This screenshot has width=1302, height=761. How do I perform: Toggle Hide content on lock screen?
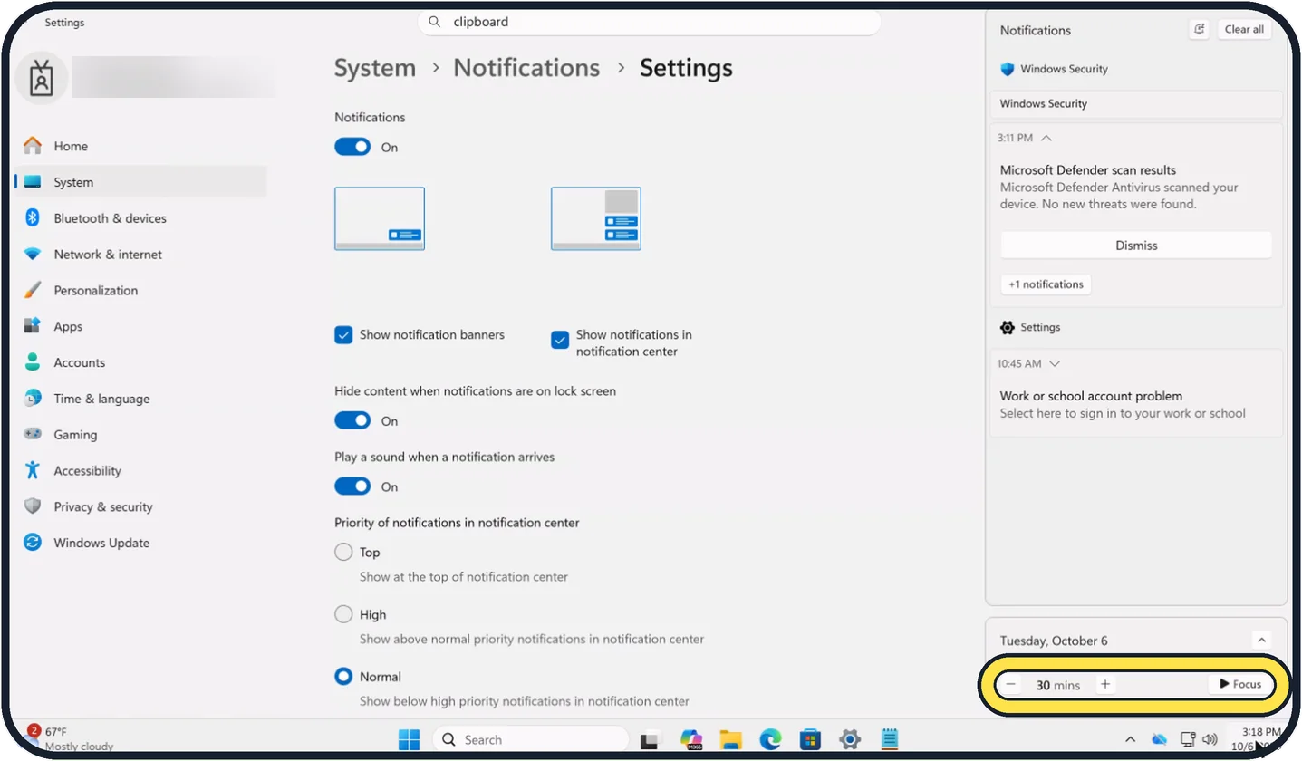352,420
